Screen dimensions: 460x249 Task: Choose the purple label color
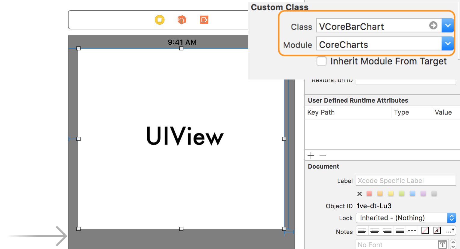[x=423, y=193]
